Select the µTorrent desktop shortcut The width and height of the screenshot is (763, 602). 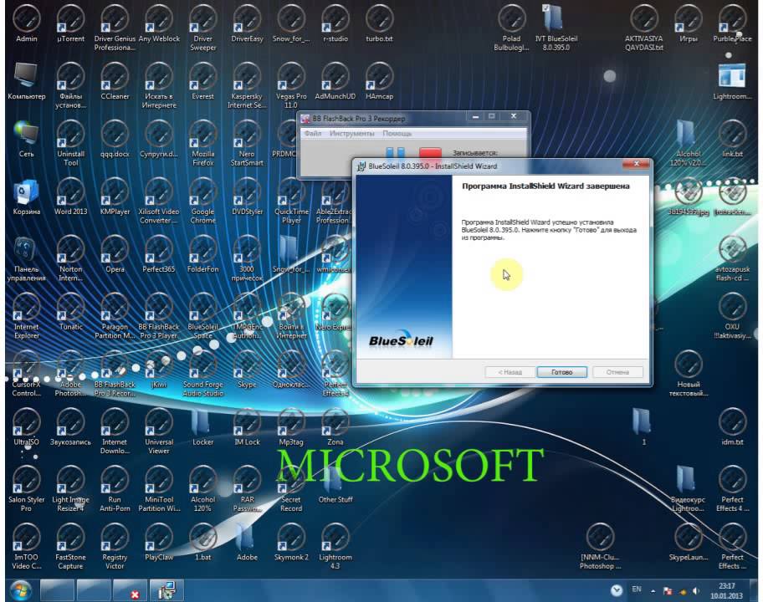click(70, 23)
